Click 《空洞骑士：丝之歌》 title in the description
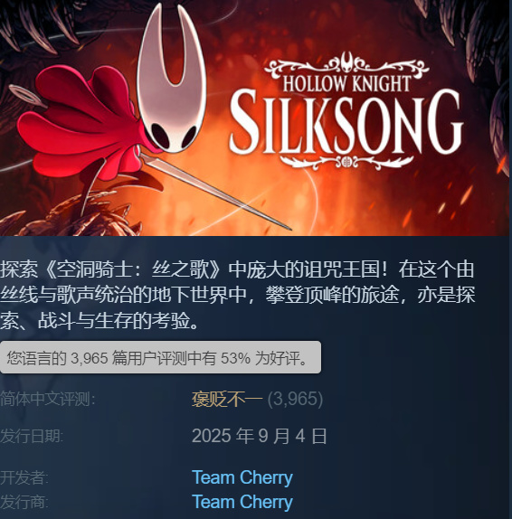The height and width of the screenshot is (519, 512). [x=132, y=269]
